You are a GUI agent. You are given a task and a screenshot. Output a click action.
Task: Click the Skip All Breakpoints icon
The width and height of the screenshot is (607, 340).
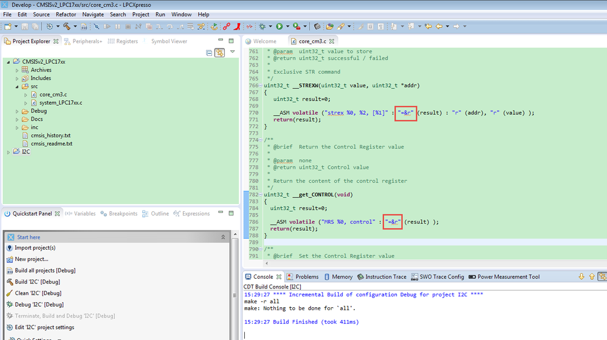pyautogui.click(x=97, y=26)
